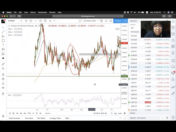Toggle hide all drawings eye icon
The image size is (176, 132).
coord(3,88)
